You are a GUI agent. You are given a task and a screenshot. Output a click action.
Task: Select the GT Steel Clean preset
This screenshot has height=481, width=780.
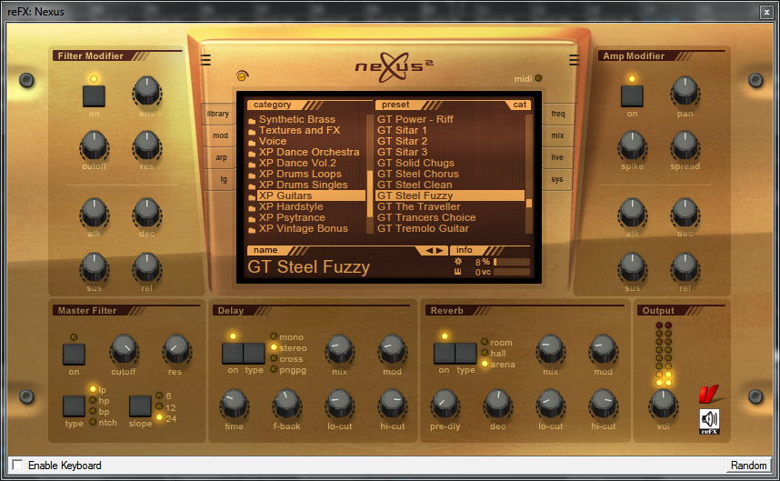click(415, 185)
